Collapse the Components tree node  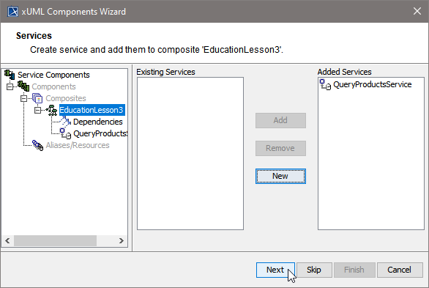[x=10, y=86]
